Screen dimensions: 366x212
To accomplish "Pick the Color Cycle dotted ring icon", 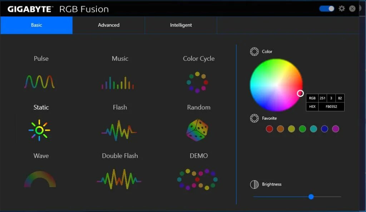I will (197, 82).
